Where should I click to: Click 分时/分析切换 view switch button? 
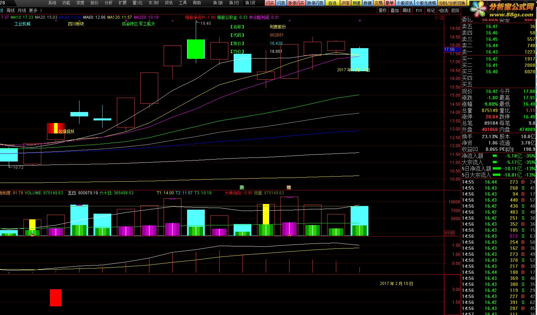click(x=452, y=3)
